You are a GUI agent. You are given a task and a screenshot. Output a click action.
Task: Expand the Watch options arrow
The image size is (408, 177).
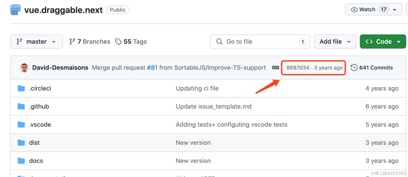tap(395, 9)
